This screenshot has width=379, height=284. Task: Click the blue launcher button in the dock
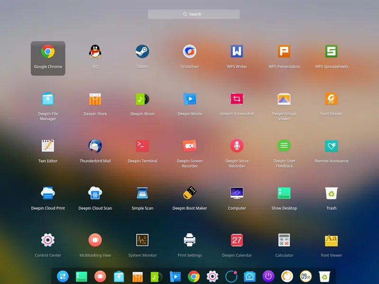tap(63, 276)
